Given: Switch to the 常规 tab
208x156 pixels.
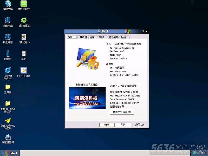Looking at the screenshot, I should pos(71,37).
